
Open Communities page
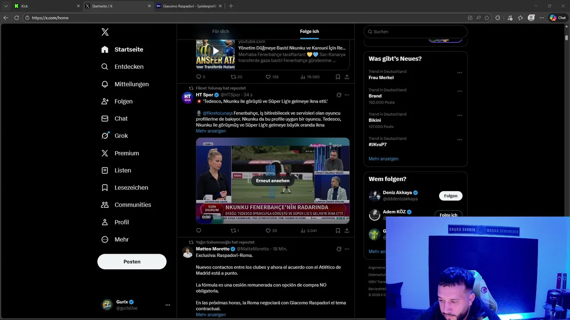click(x=126, y=205)
